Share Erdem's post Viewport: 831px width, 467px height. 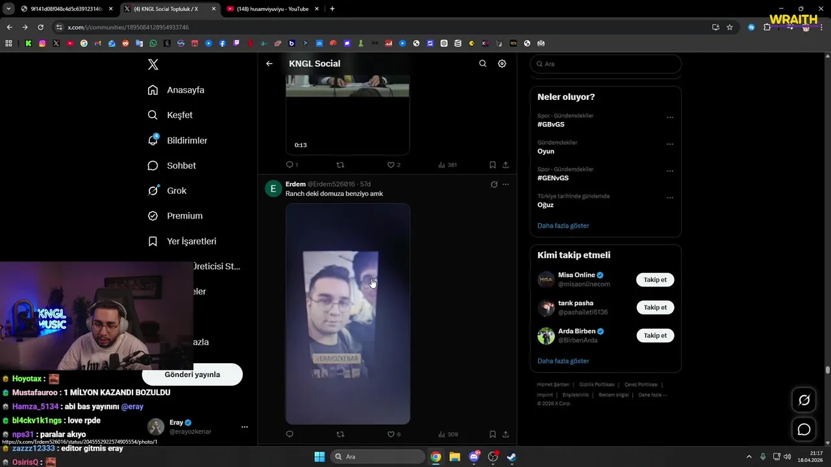click(x=506, y=434)
